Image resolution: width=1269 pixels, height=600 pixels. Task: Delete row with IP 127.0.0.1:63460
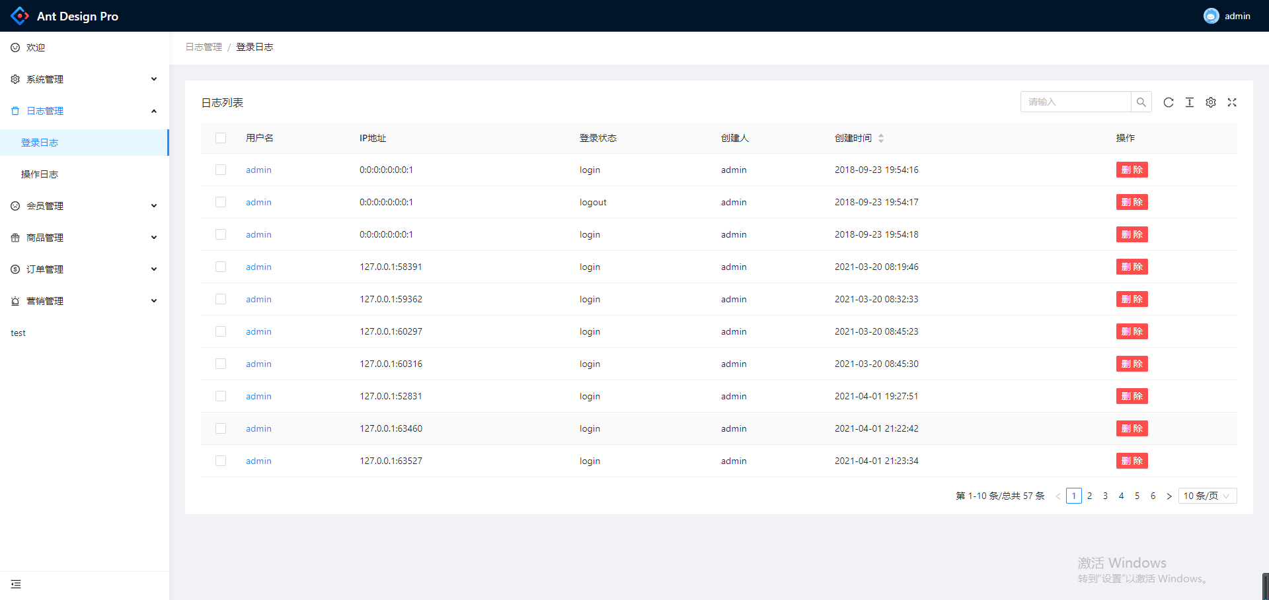pyautogui.click(x=1132, y=428)
